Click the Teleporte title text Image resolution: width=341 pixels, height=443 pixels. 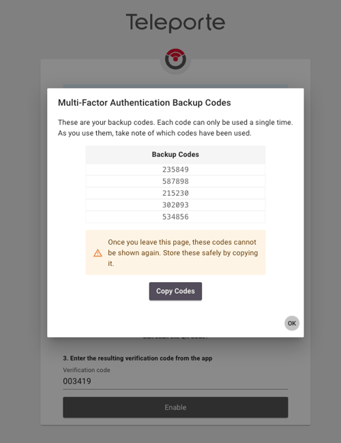coord(175,22)
